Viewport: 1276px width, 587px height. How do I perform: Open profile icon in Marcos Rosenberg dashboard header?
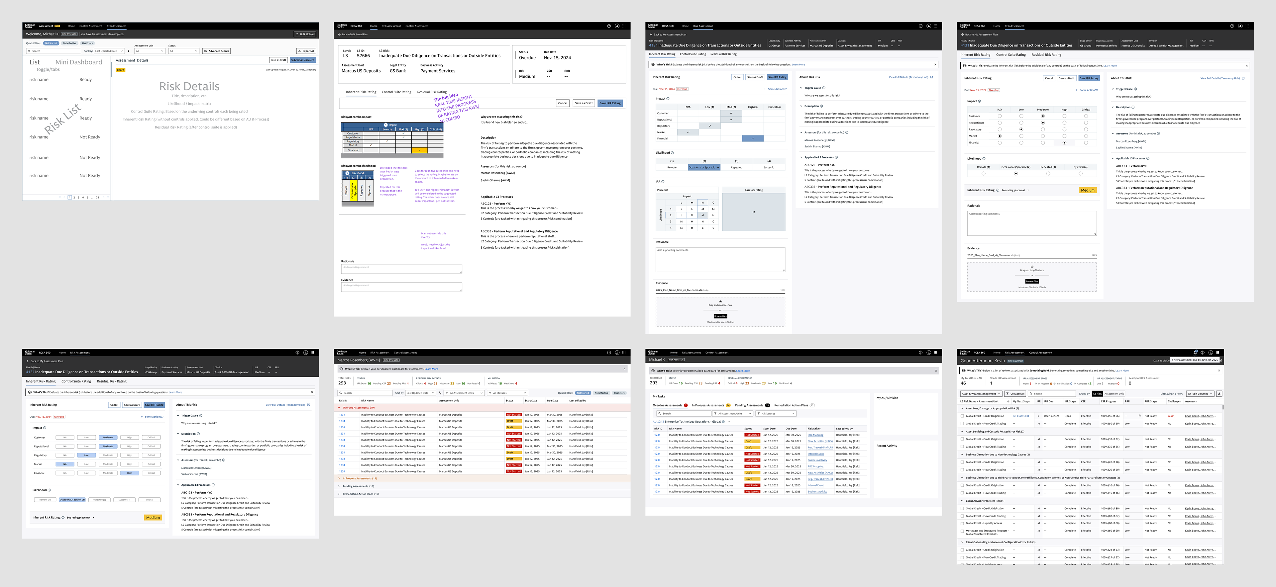pyautogui.click(x=617, y=352)
